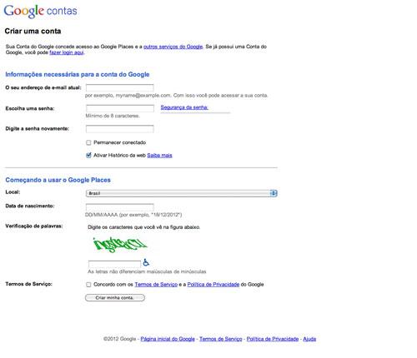Open the Segurança da senha link

[184, 107]
